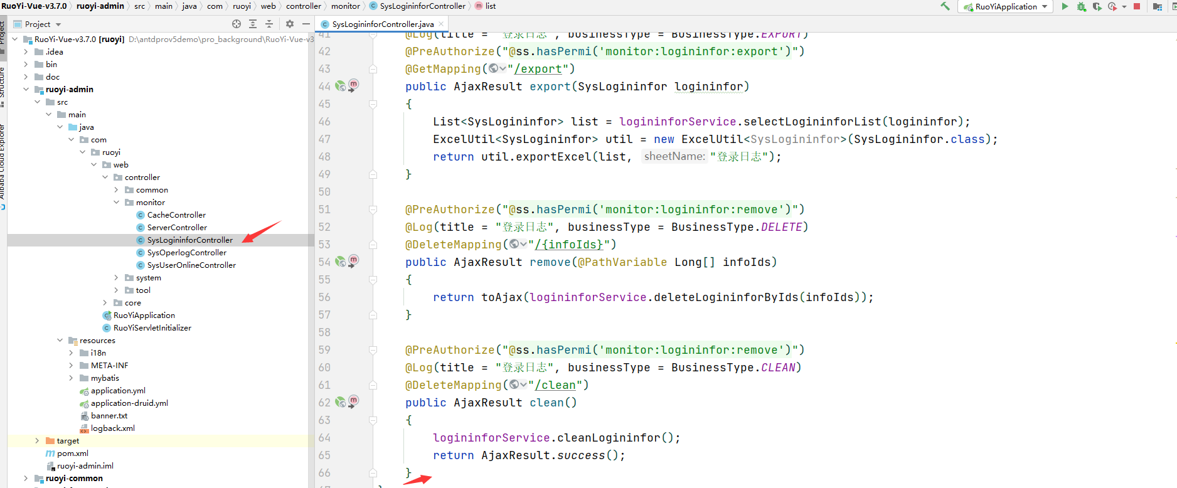Click the "/clean" mapping link

(555, 385)
